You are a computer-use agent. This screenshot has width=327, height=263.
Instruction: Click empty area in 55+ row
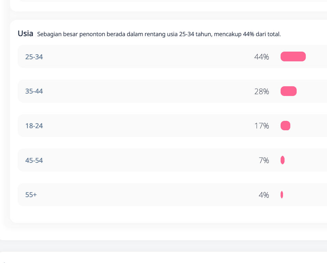click(x=146, y=195)
